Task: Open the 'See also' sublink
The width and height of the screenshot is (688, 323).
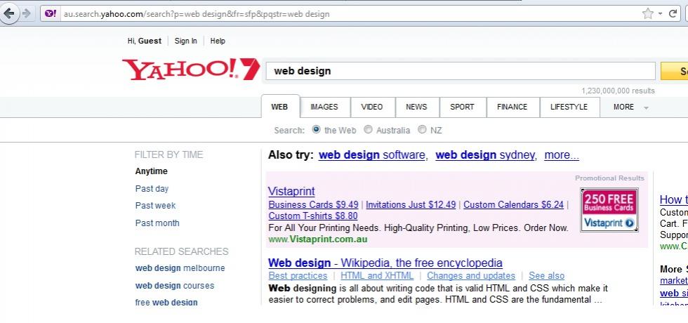Action: coord(546,275)
